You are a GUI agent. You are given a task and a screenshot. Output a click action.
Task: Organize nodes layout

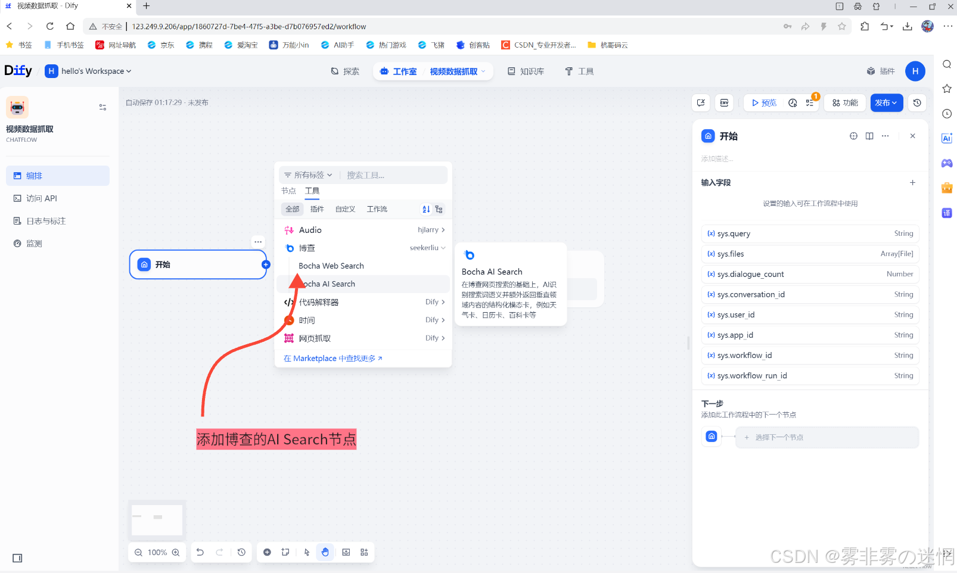[364, 552]
